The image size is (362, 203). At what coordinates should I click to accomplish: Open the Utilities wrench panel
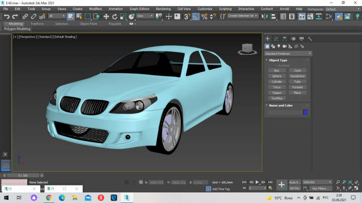pos(310,39)
